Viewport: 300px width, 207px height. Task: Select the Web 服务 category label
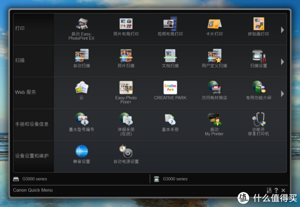[x=25, y=92]
